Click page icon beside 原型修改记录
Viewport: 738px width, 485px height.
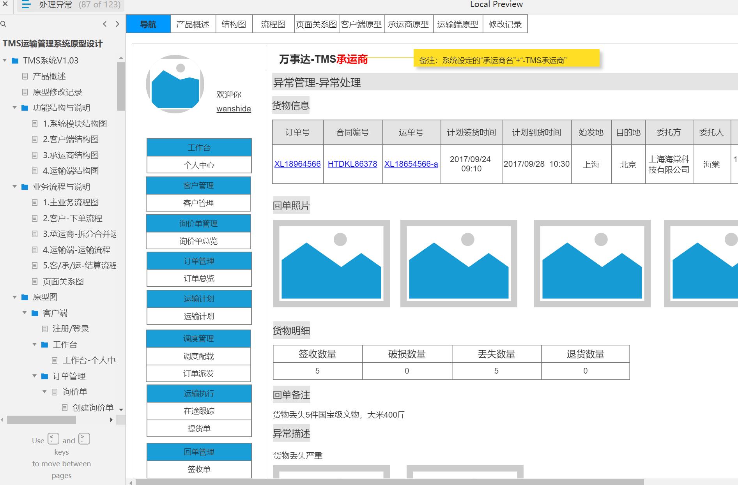pos(25,92)
